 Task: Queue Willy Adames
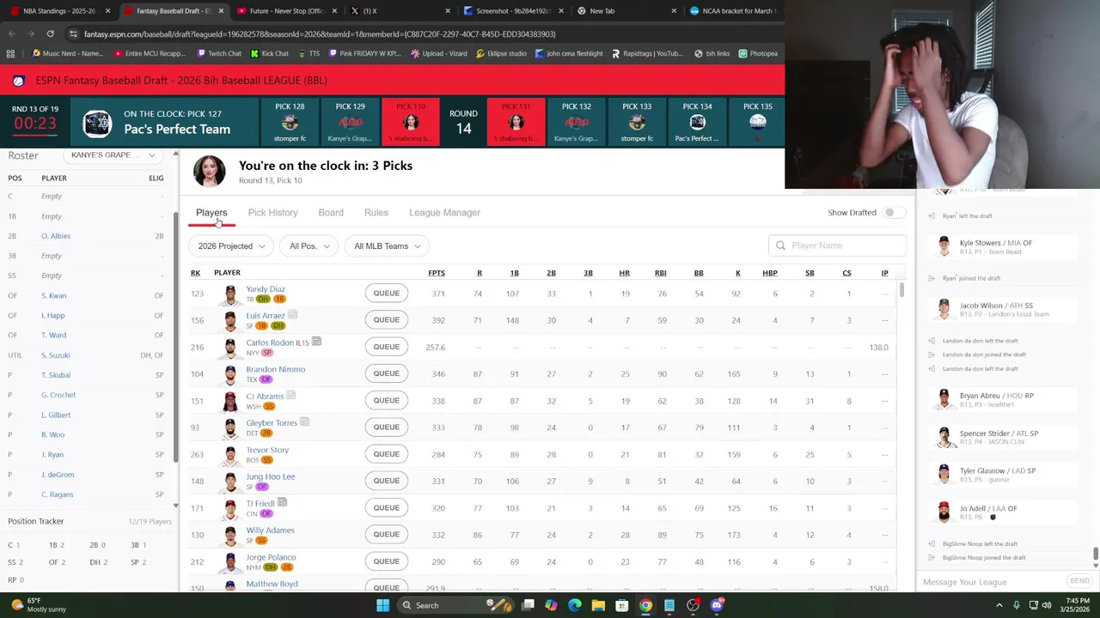pos(386,535)
